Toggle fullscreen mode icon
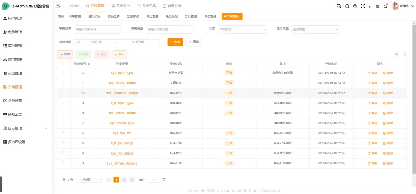Viewport: 416px width, 194px height. click(x=363, y=6)
